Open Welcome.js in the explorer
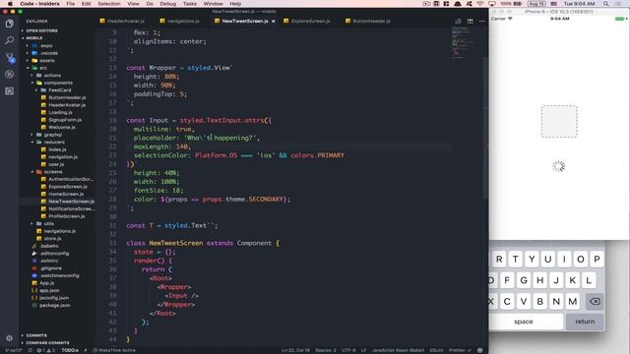This screenshot has height=354, width=630. point(62,127)
